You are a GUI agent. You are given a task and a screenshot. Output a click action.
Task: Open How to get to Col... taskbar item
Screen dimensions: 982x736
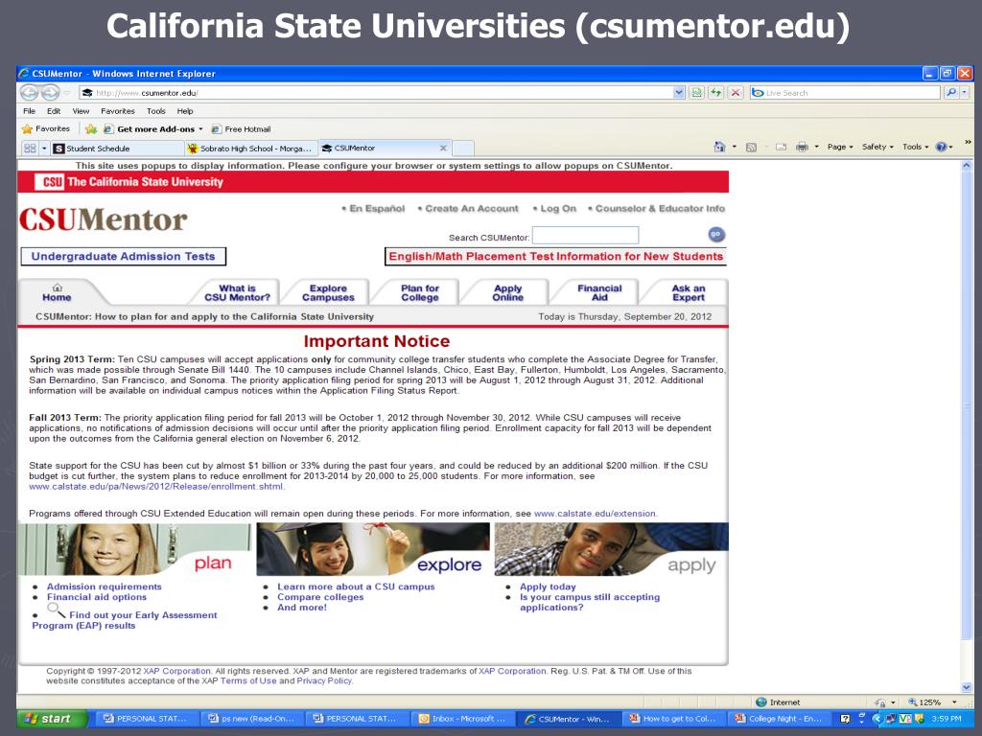[675, 719]
